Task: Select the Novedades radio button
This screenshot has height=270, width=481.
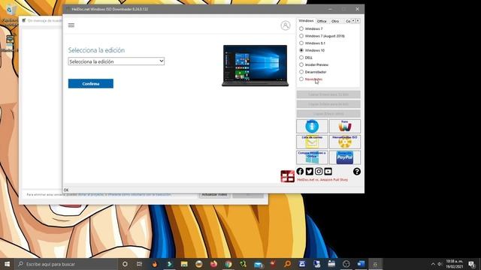Action: click(x=301, y=79)
